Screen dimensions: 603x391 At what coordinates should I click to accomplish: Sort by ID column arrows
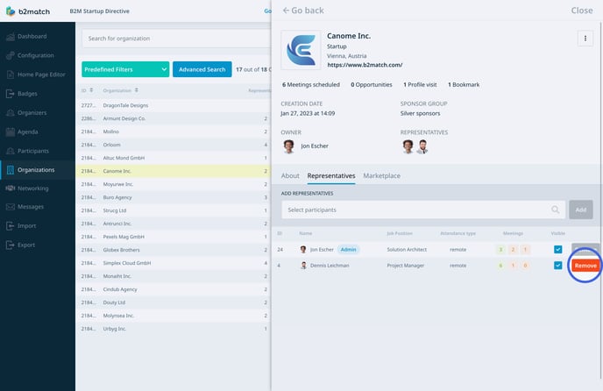coord(91,90)
